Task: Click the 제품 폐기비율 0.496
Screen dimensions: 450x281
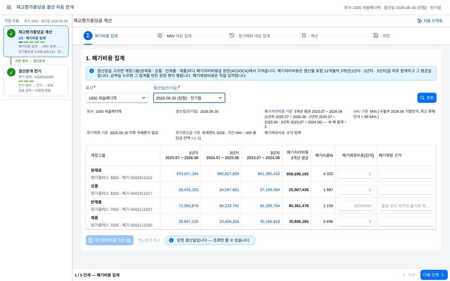Action: tap(328, 221)
